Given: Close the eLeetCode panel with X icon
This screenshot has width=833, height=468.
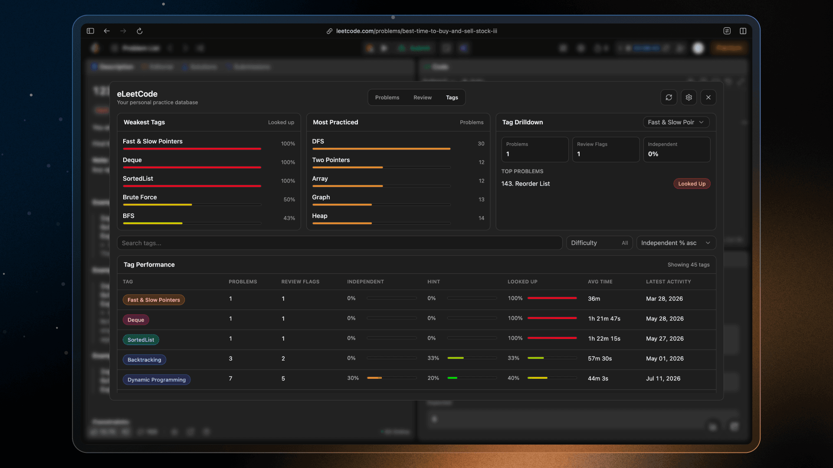Looking at the screenshot, I should tap(708, 97).
